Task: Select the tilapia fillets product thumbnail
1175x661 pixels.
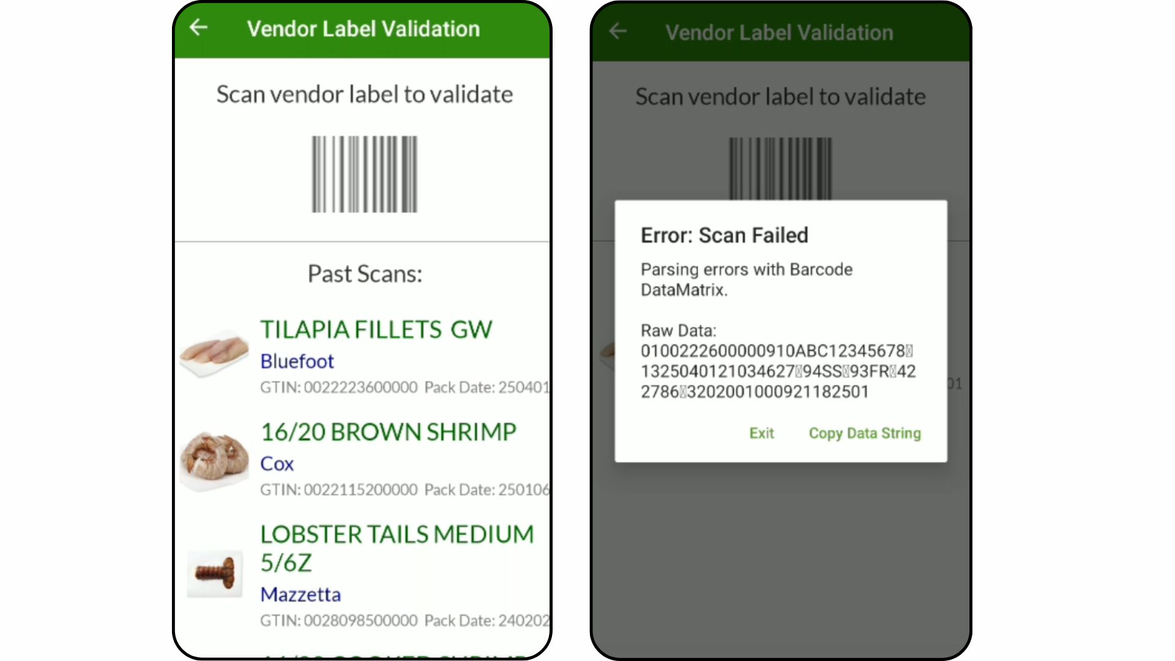Action: pyautogui.click(x=214, y=352)
